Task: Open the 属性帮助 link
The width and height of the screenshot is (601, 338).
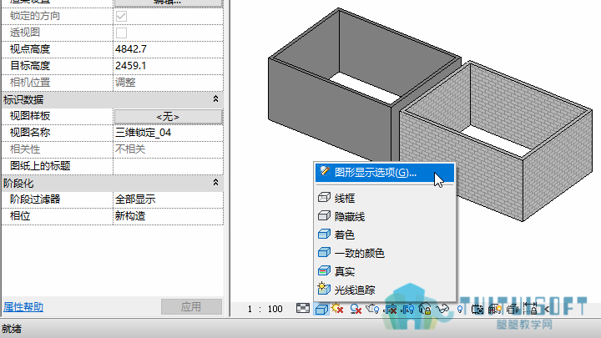Action: [x=23, y=307]
